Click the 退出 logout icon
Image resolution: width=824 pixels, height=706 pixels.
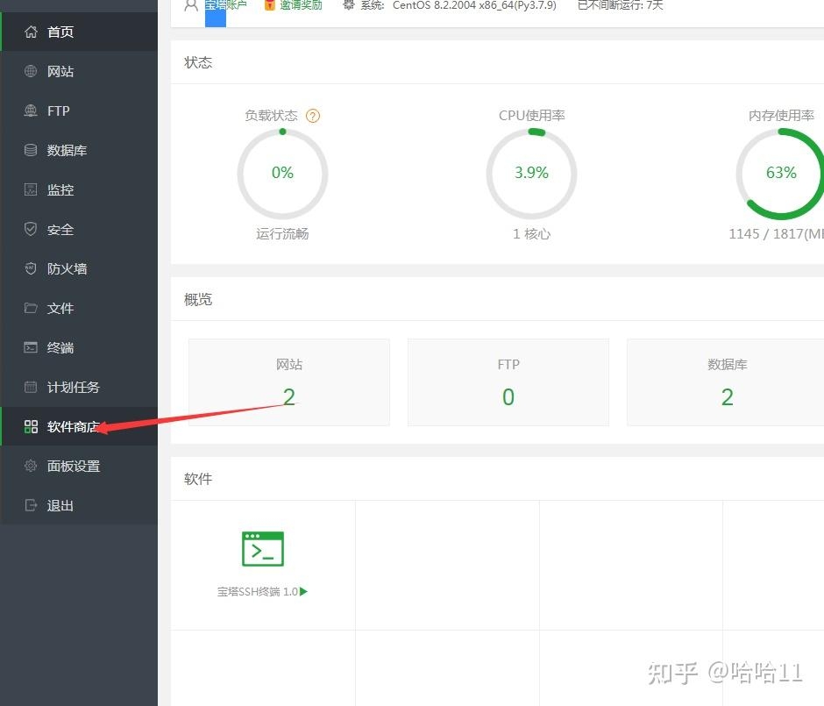click(30, 505)
